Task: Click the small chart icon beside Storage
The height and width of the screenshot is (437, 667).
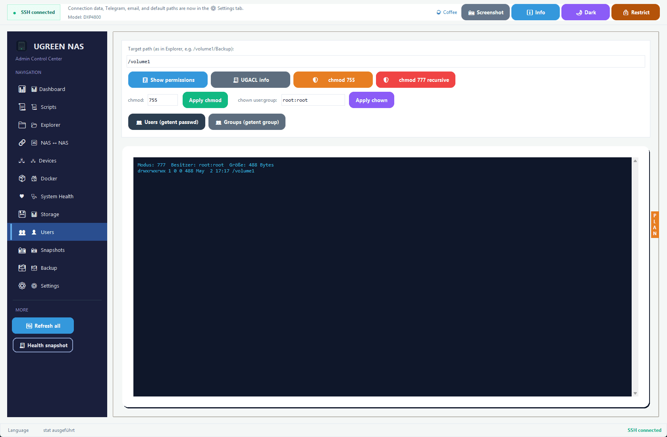Action: tap(34, 214)
